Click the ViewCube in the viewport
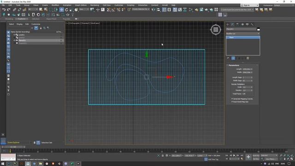 216,30
